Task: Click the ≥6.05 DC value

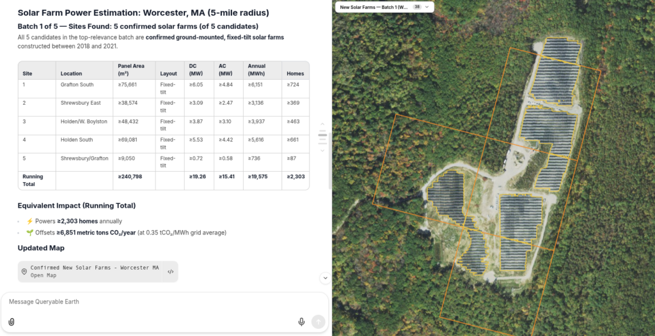Action: pyautogui.click(x=196, y=85)
